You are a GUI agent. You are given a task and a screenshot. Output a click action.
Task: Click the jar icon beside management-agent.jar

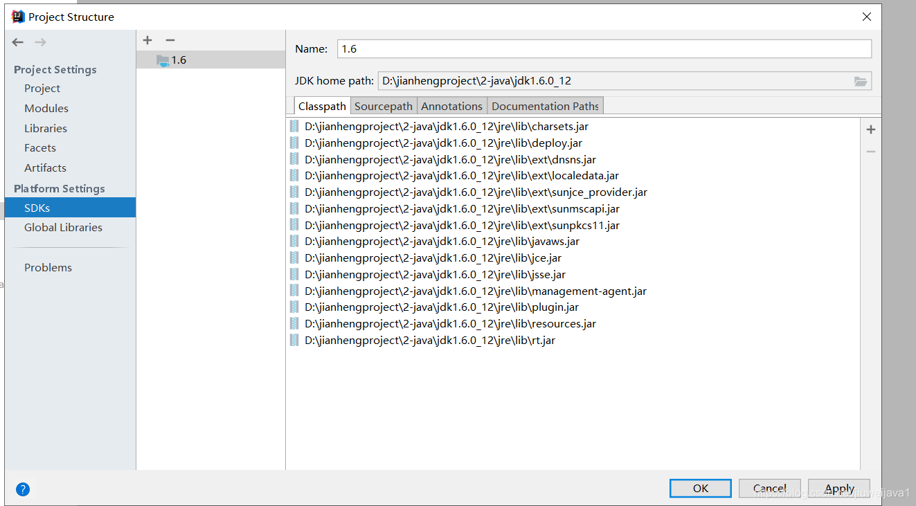pyautogui.click(x=295, y=291)
